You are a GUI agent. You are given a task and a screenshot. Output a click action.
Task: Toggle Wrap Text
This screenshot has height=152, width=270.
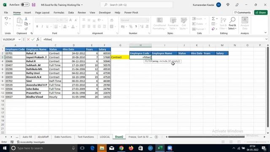tap(112, 20)
